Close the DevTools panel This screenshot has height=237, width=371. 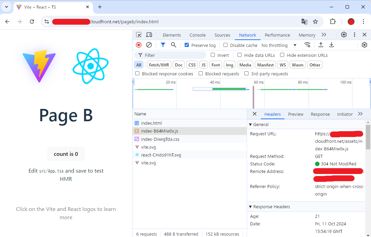(364, 35)
